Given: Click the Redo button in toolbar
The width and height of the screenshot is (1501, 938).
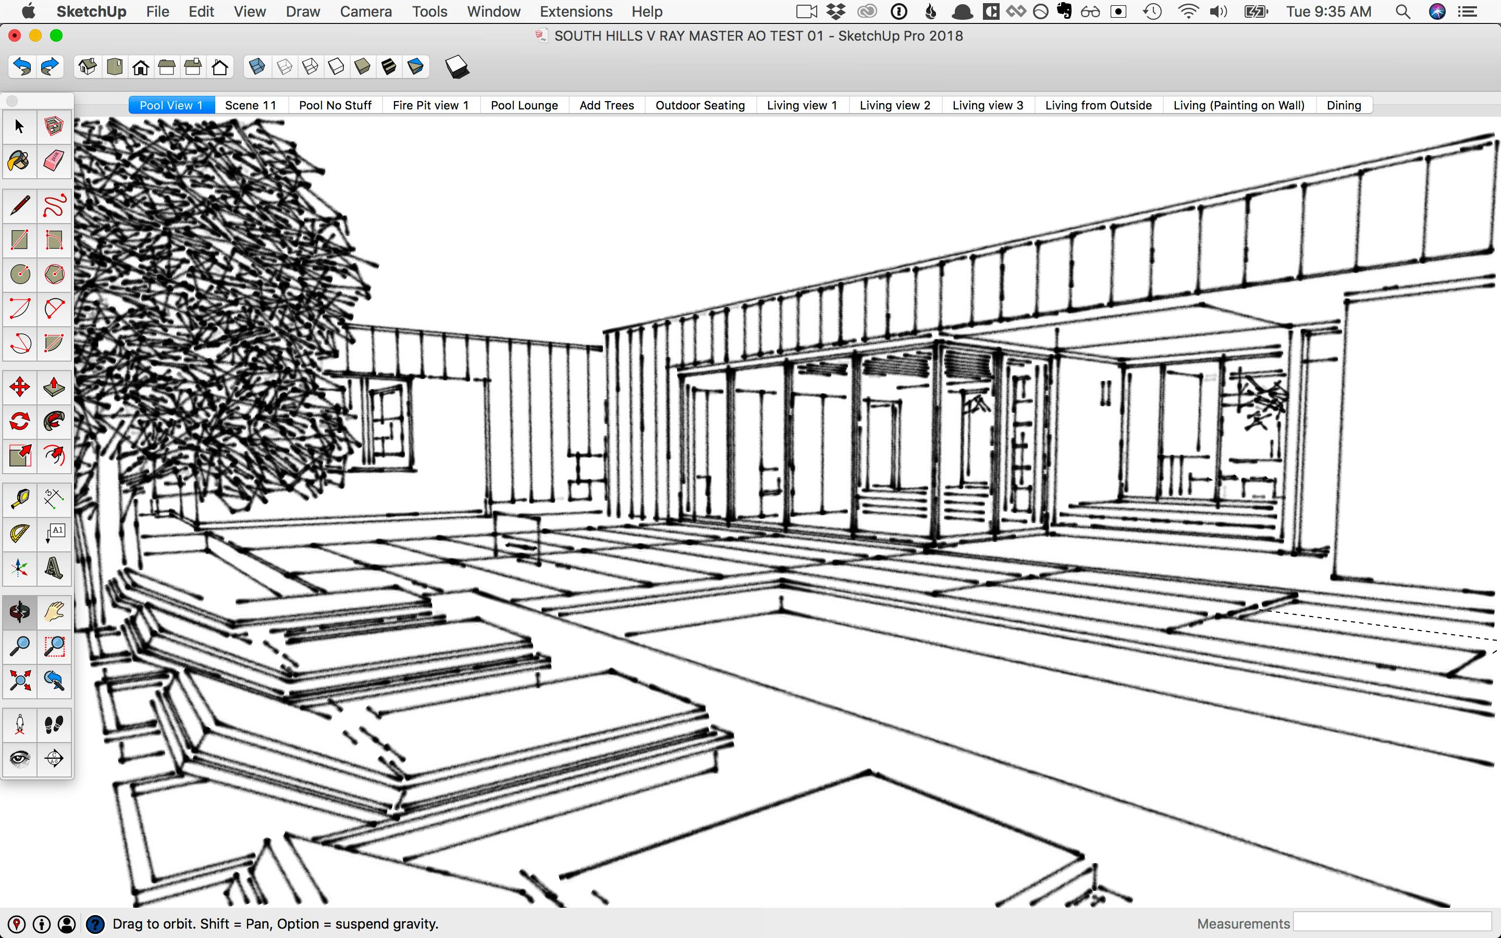Looking at the screenshot, I should tap(48, 67).
